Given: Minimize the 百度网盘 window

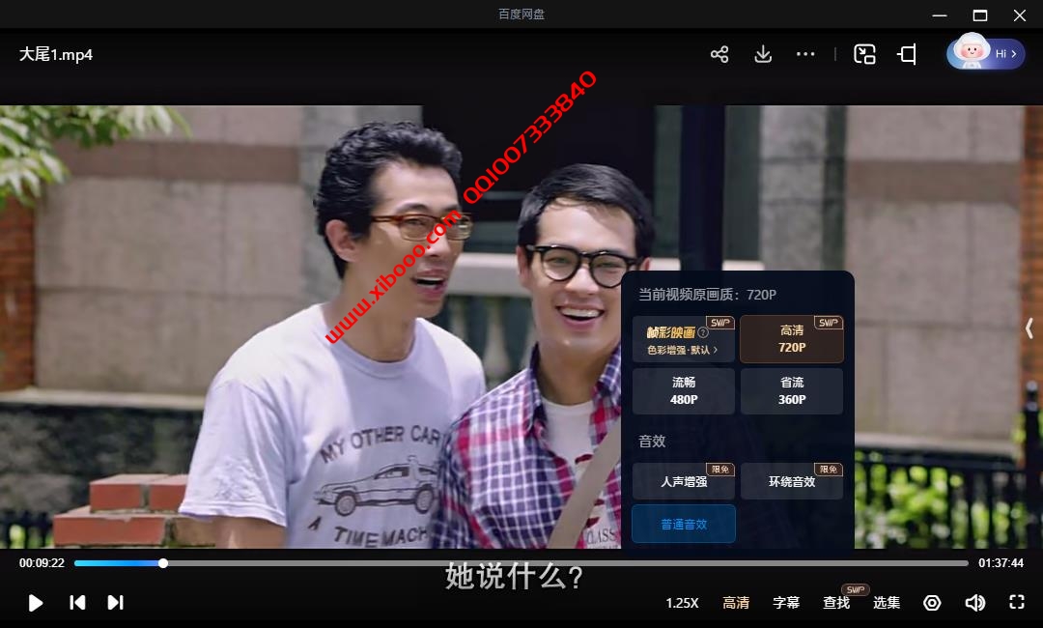Looking at the screenshot, I should click(x=940, y=14).
